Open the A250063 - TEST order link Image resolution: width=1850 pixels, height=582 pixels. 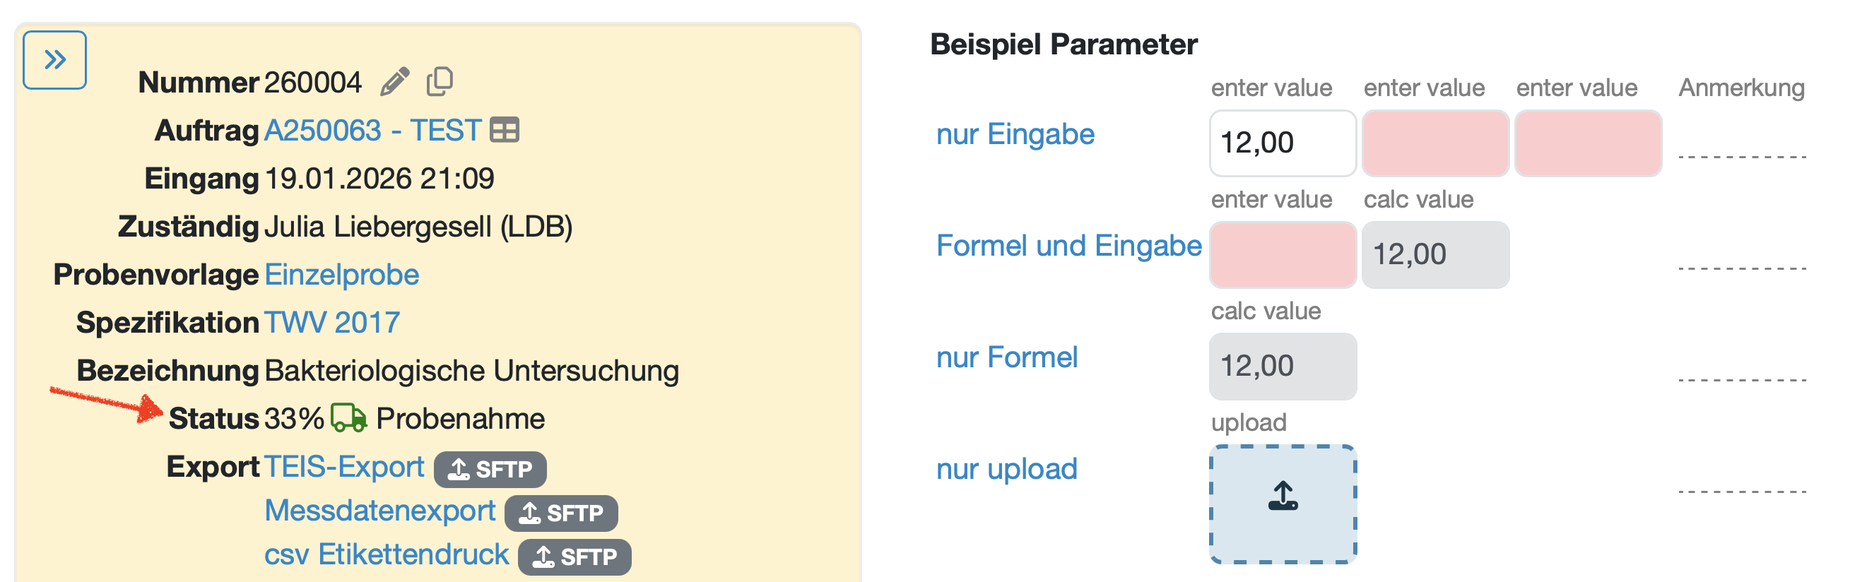pos(372,131)
